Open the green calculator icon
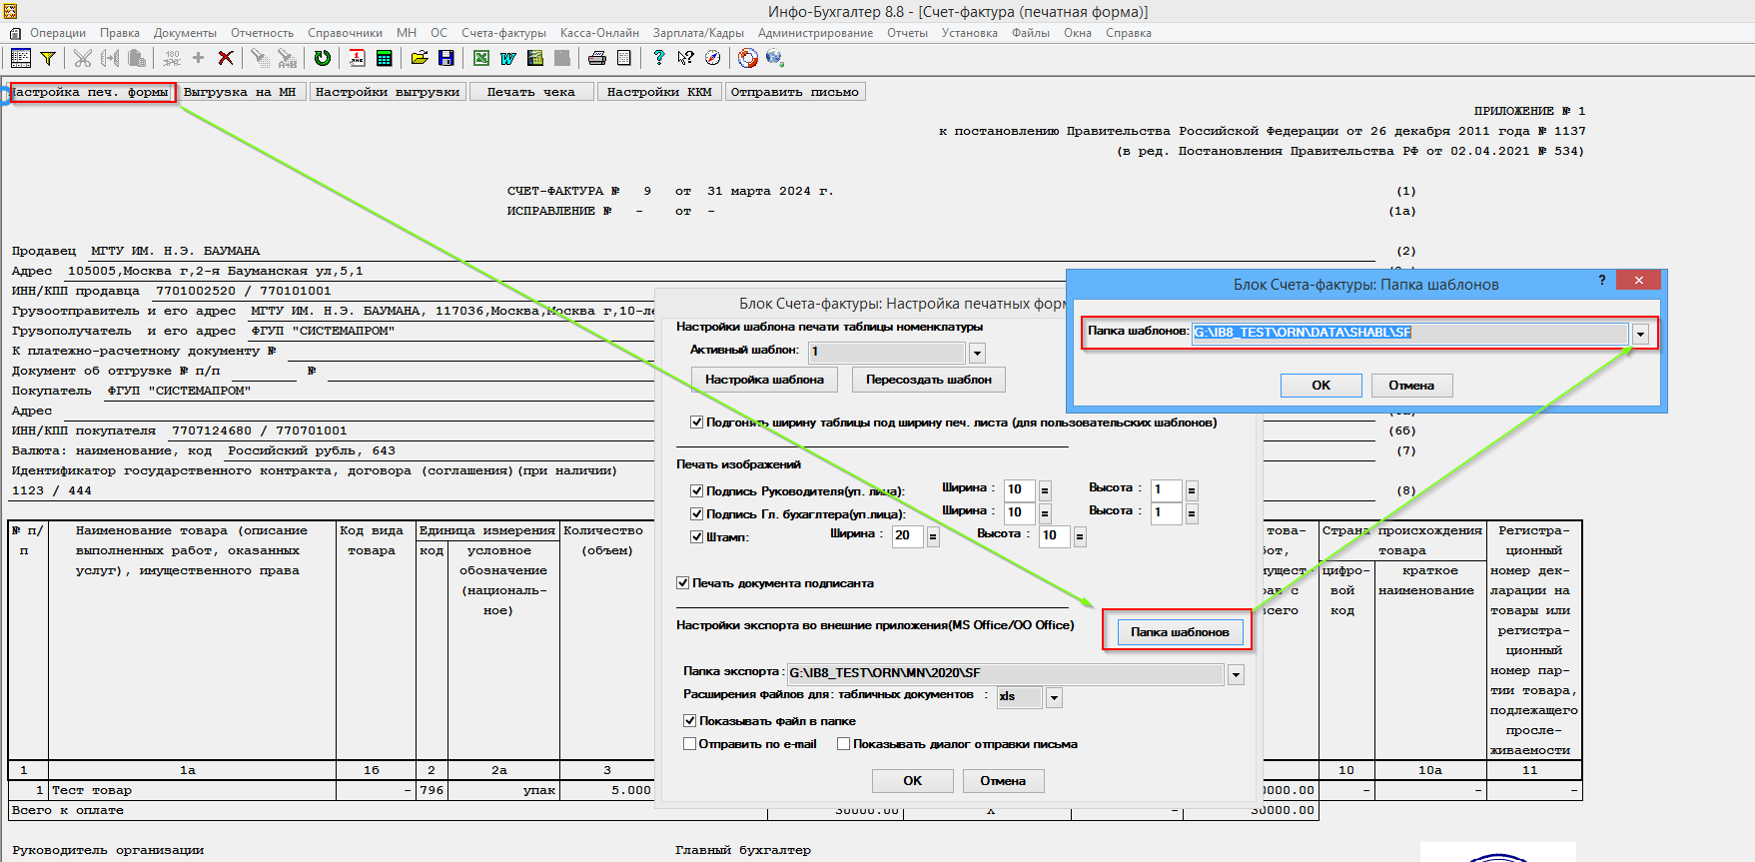The width and height of the screenshot is (1755, 862). point(384,58)
